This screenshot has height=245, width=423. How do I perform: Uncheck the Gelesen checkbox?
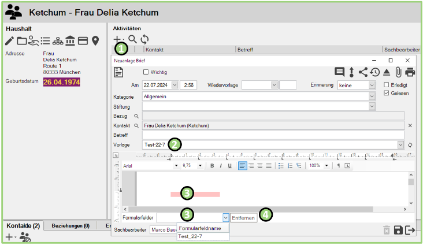tap(387, 93)
